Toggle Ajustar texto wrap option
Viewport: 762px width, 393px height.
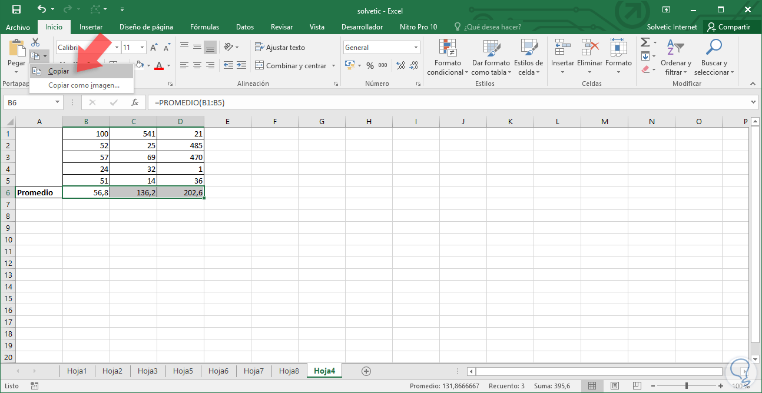tap(280, 48)
